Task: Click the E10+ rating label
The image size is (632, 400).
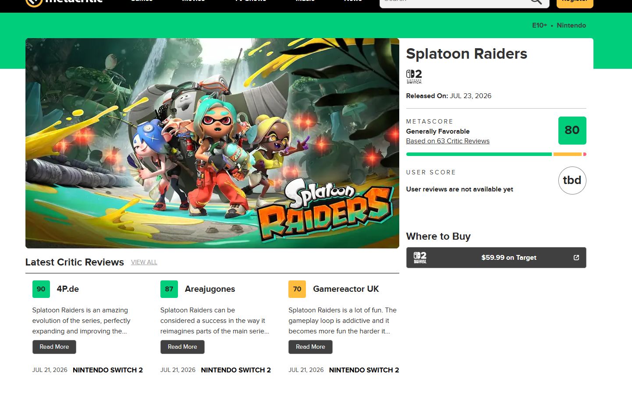Action: 540,25
